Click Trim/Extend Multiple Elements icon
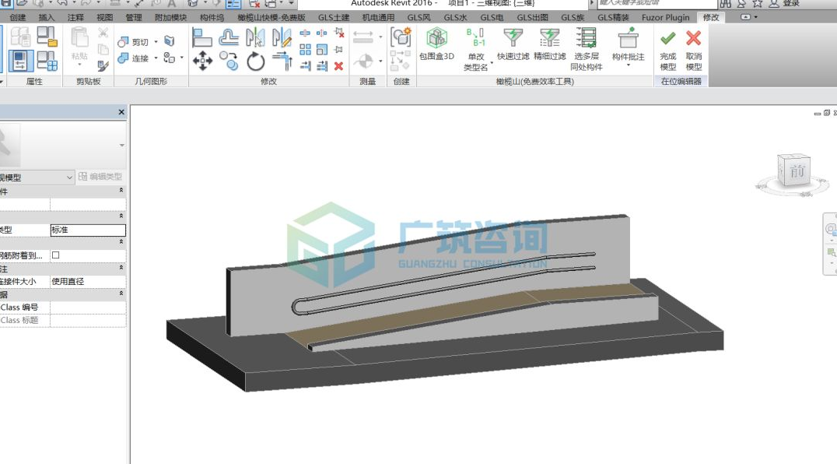Viewport: 837px width, 464px height. (x=322, y=66)
